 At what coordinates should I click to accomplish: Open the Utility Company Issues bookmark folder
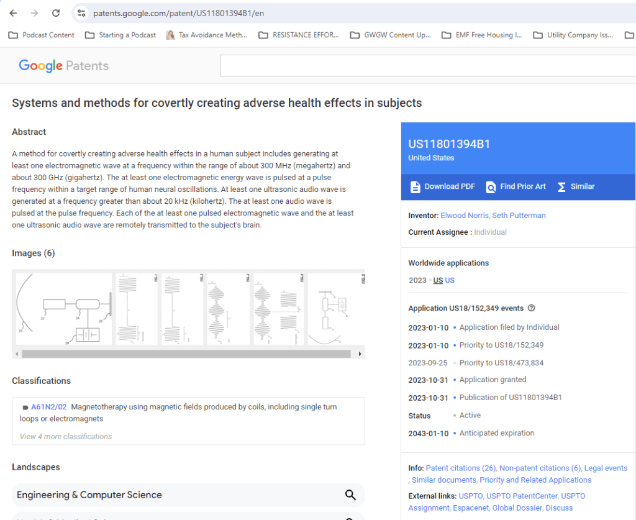tap(573, 35)
